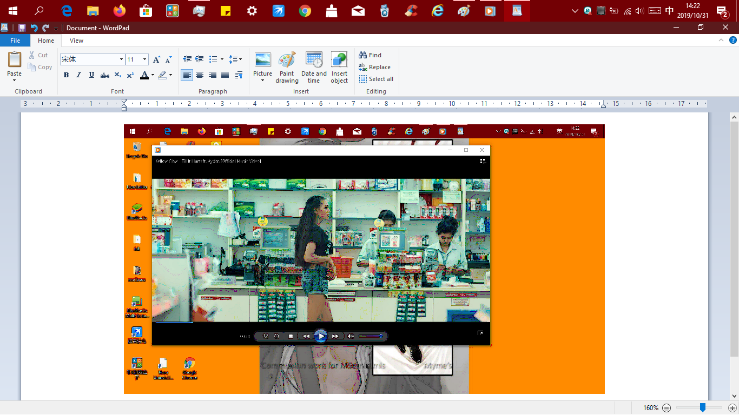Viewport: 739px width, 415px height.
Task: Open the Paste options dropdown arrow
Action: [15, 81]
